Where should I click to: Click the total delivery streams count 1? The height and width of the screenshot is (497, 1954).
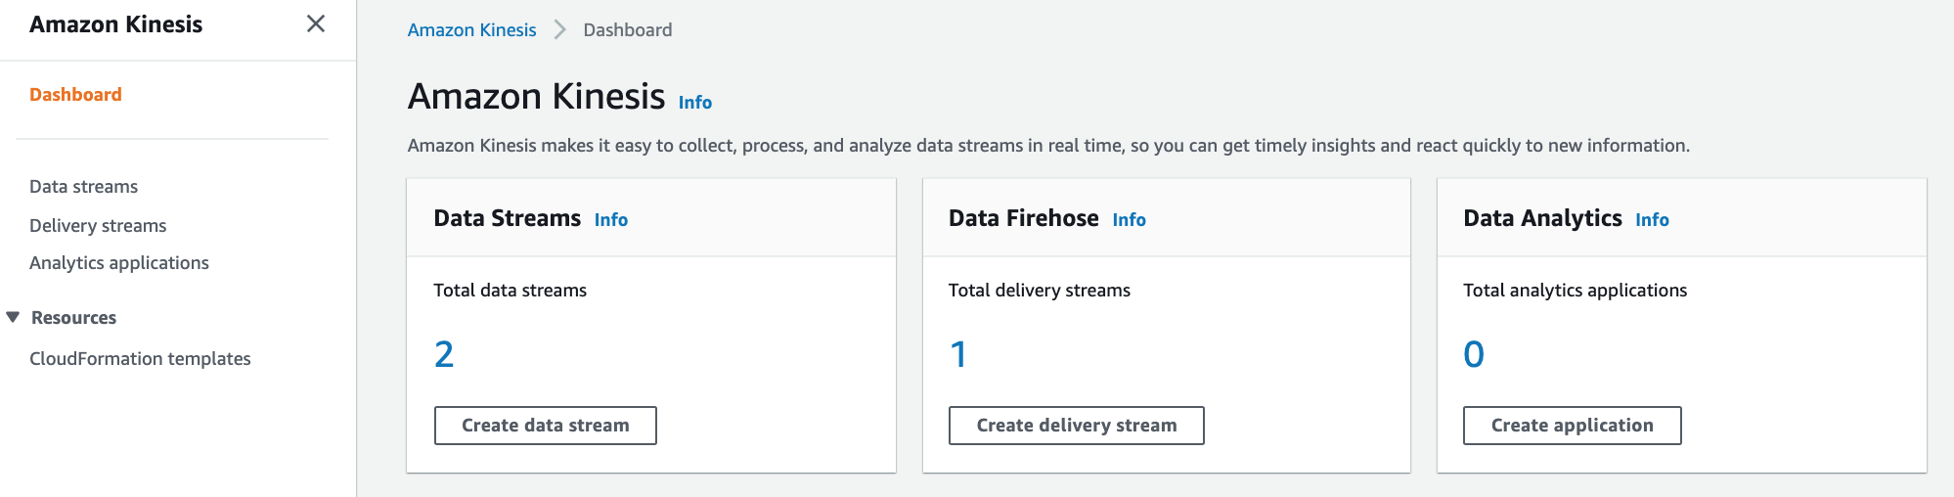pos(958,354)
